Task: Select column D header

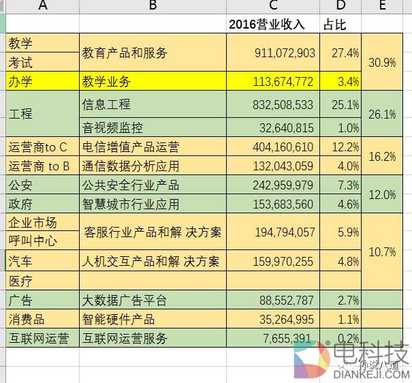Action: coord(340,6)
